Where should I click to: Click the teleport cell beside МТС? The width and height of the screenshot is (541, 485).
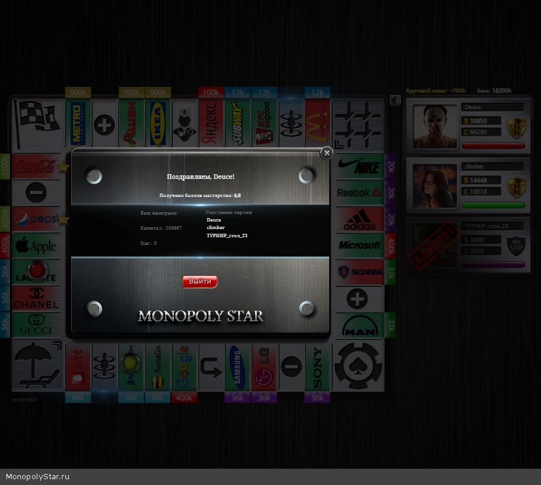(x=104, y=367)
